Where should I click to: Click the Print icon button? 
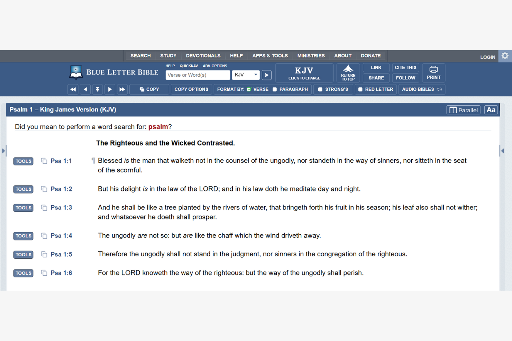click(x=433, y=73)
